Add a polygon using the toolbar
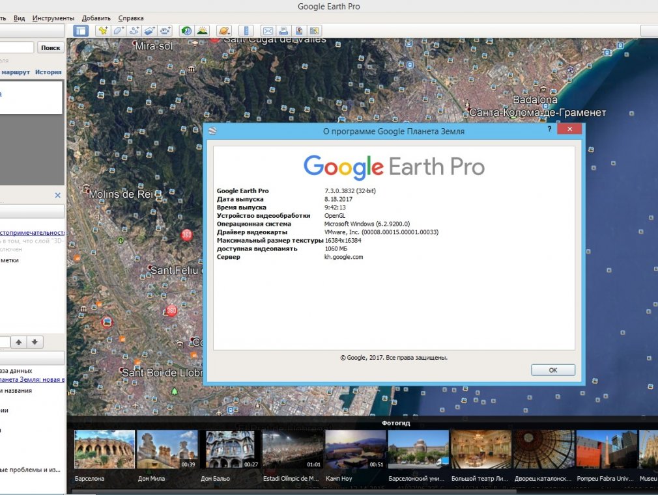The image size is (658, 495). (119, 31)
